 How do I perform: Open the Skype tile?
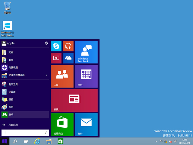pos(56,46)
